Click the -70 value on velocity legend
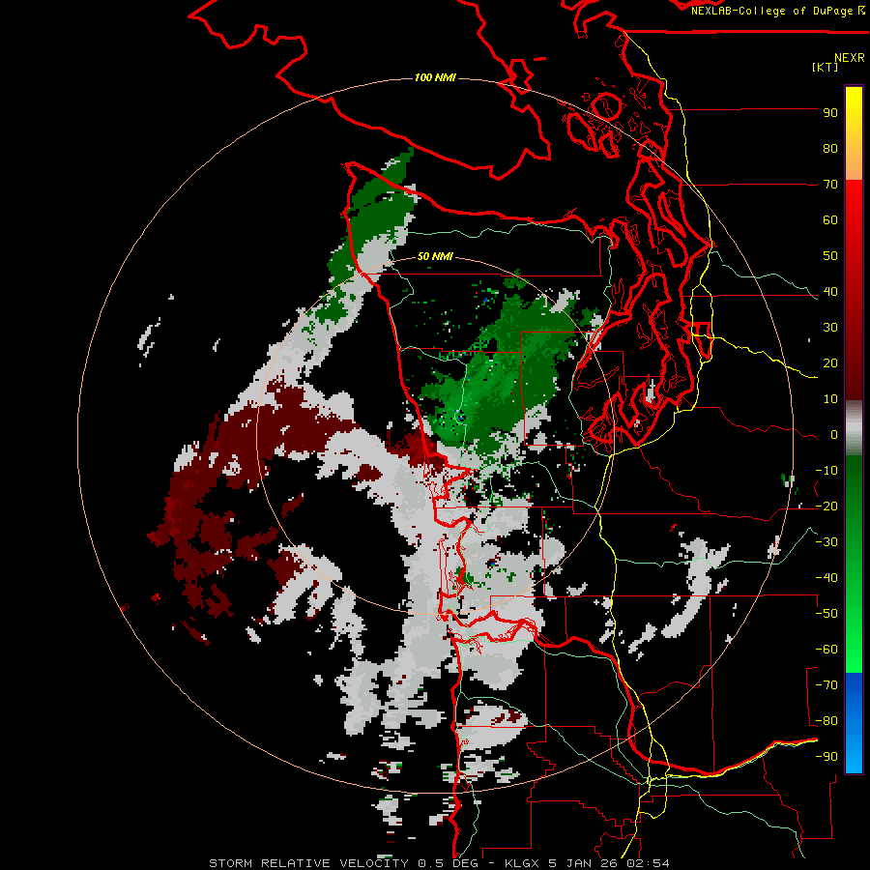870x870 pixels. (x=826, y=685)
